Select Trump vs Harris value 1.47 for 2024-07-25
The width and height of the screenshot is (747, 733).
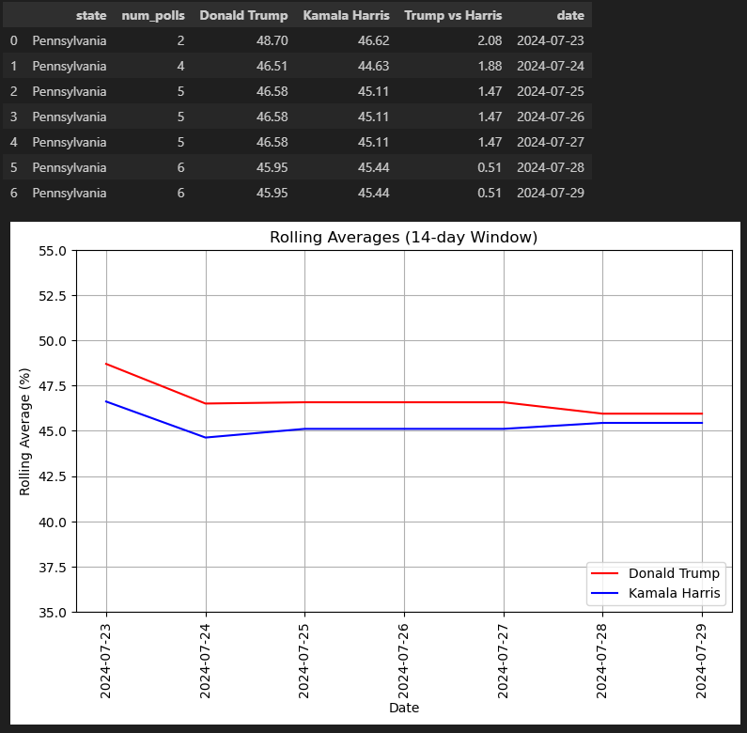tap(490, 91)
